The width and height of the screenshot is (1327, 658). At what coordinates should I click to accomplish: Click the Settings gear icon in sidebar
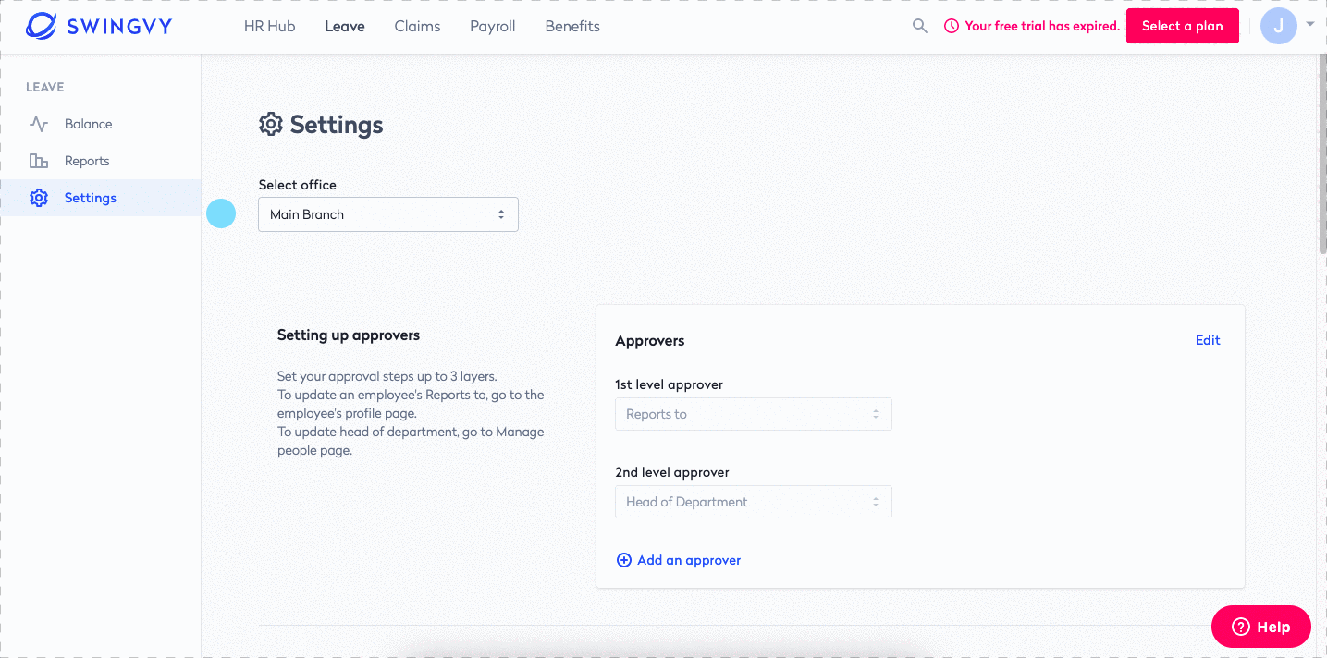coord(38,198)
